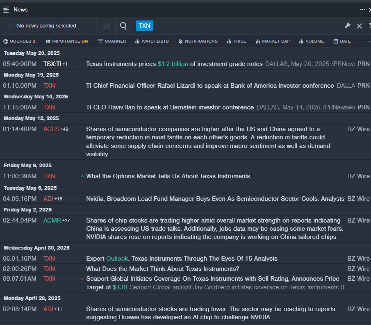The image size is (371, 325).
Task: Open the Price filter
Action: [x=237, y=41]
